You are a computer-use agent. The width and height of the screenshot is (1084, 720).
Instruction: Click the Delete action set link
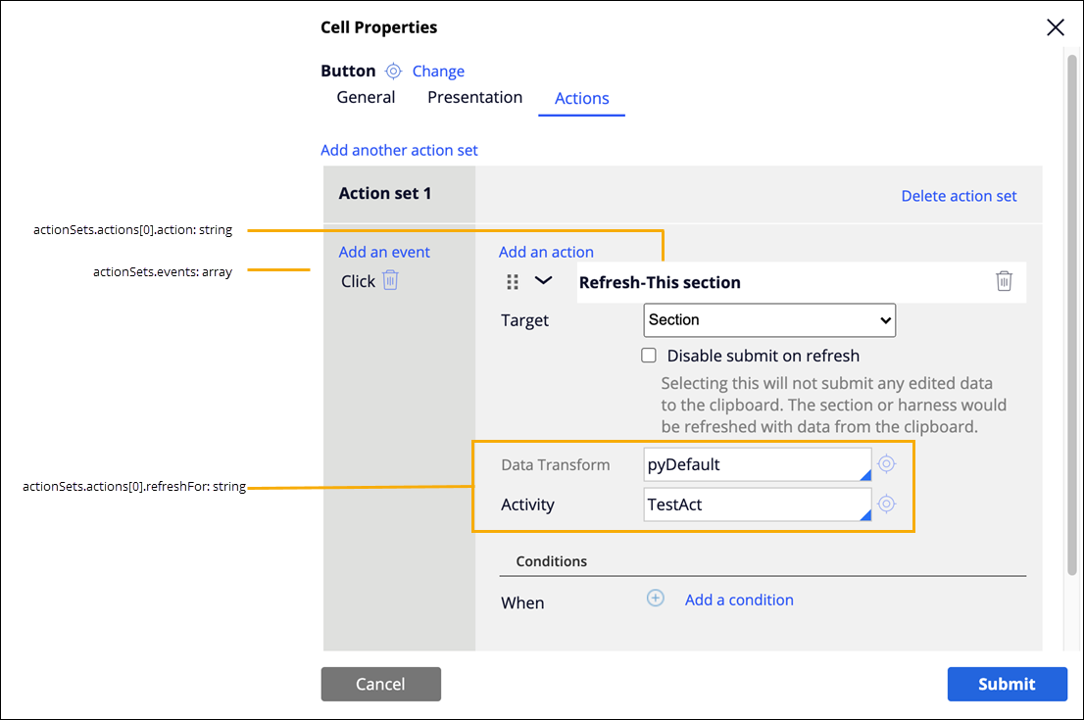coord(959,196)
